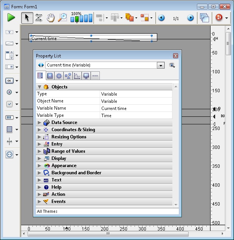Select the radio button object tool
The image size is (234, 240).
pos(9,92)
